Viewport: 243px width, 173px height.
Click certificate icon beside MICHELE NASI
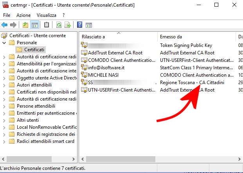pos(84,75)
